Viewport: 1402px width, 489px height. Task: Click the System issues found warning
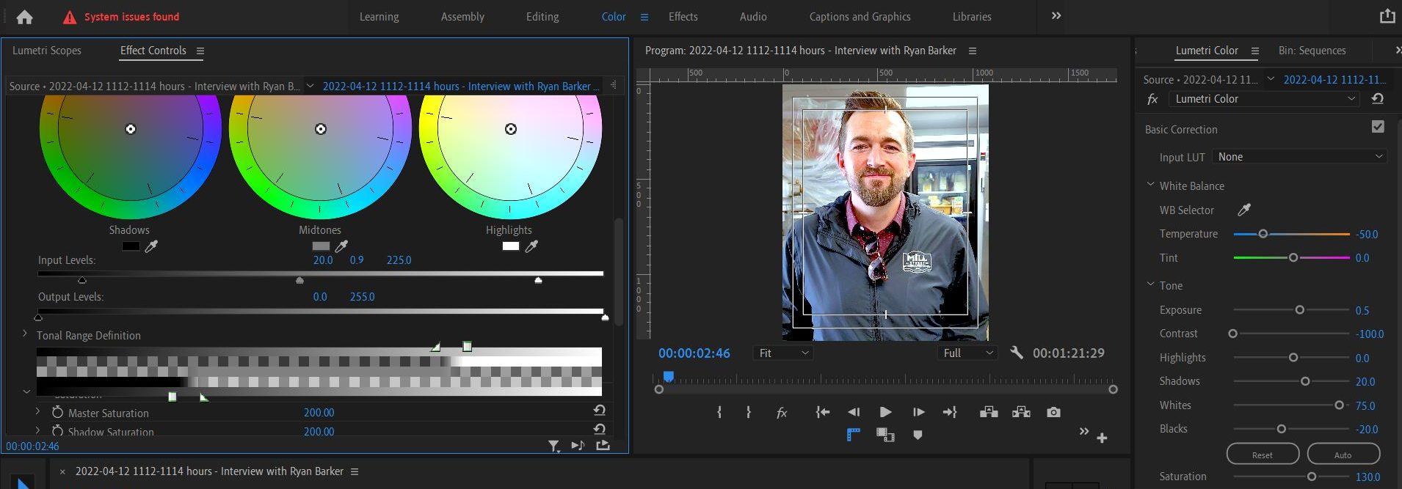(x=121, y=17)
